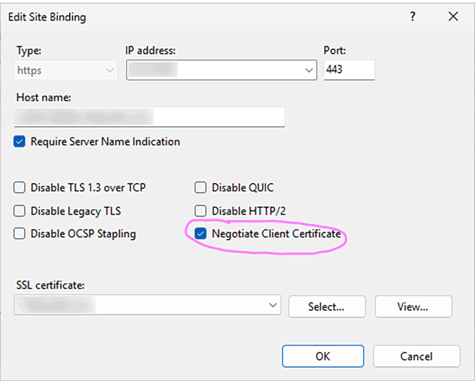Click inside the Port 443 field
The image size is (475, 381).
pos(349,70)
